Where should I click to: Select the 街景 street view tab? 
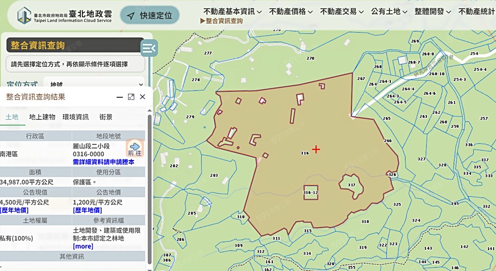[106, 117]
